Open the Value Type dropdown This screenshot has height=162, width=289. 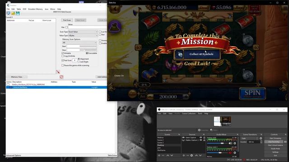point(83,36)
